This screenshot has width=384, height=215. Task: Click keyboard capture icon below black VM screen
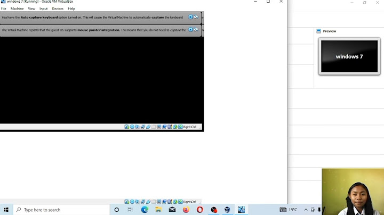point(180,127)
